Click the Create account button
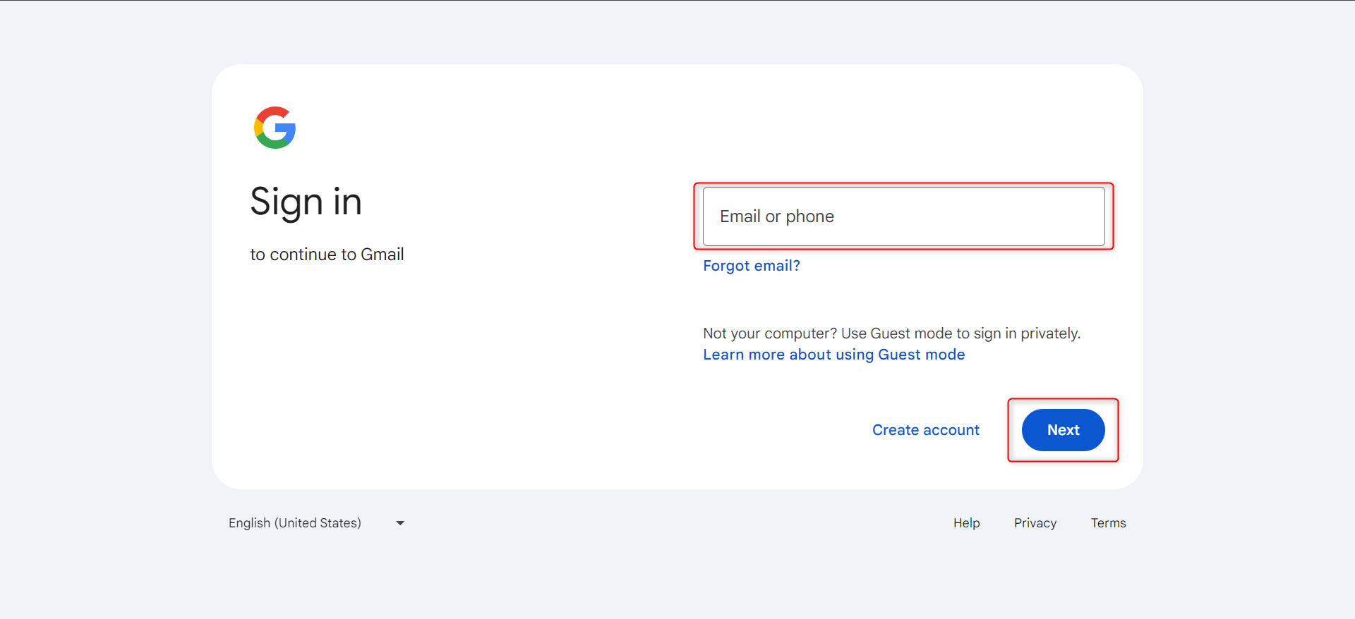The height and width of the screenshot is (619, 1355). click(x=925, y=430)
